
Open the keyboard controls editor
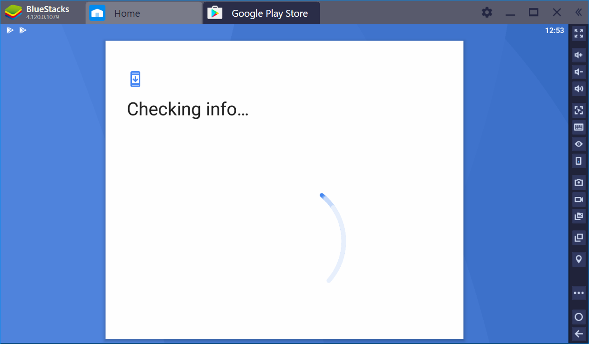tap(579, 127)
